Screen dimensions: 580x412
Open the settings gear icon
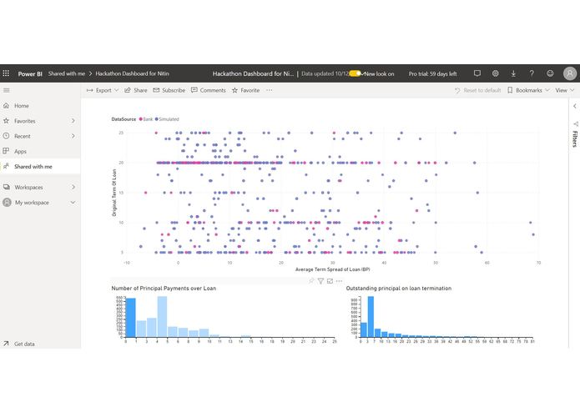[495, 73]
